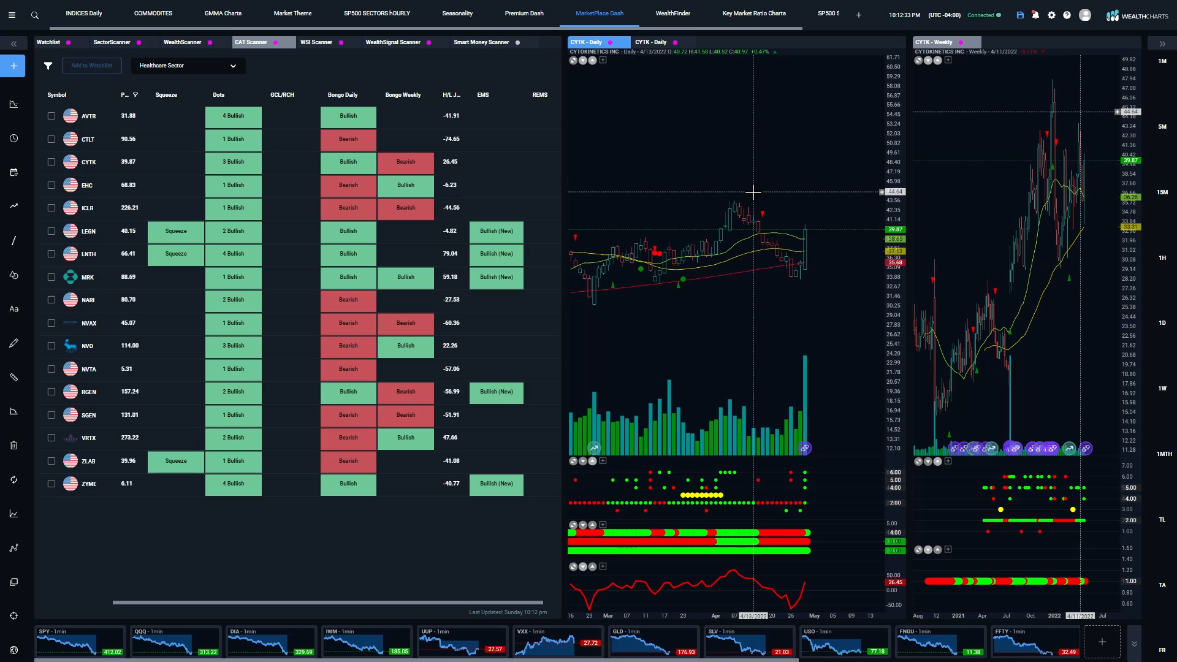Switch to the Seasonality tab
The image size is (1177, 662).
click(x=457, y=13)
